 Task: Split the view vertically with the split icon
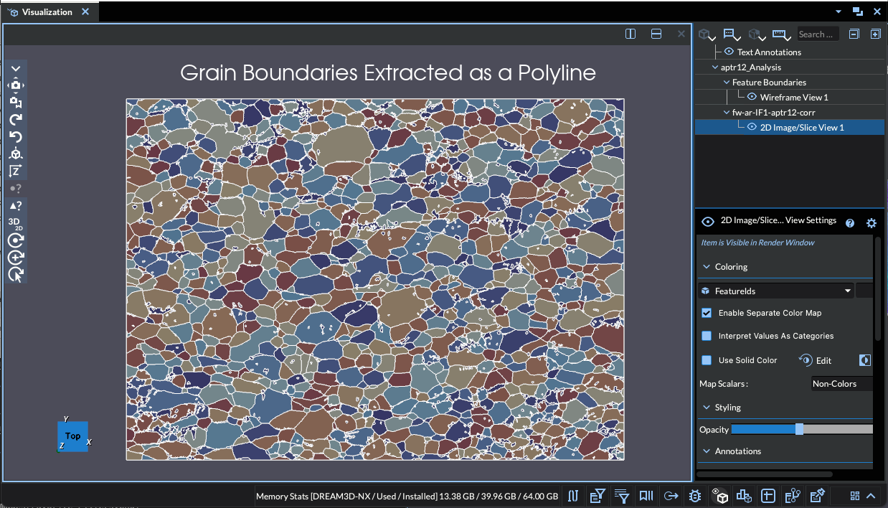pyautogui.click(x=630, y=34)
